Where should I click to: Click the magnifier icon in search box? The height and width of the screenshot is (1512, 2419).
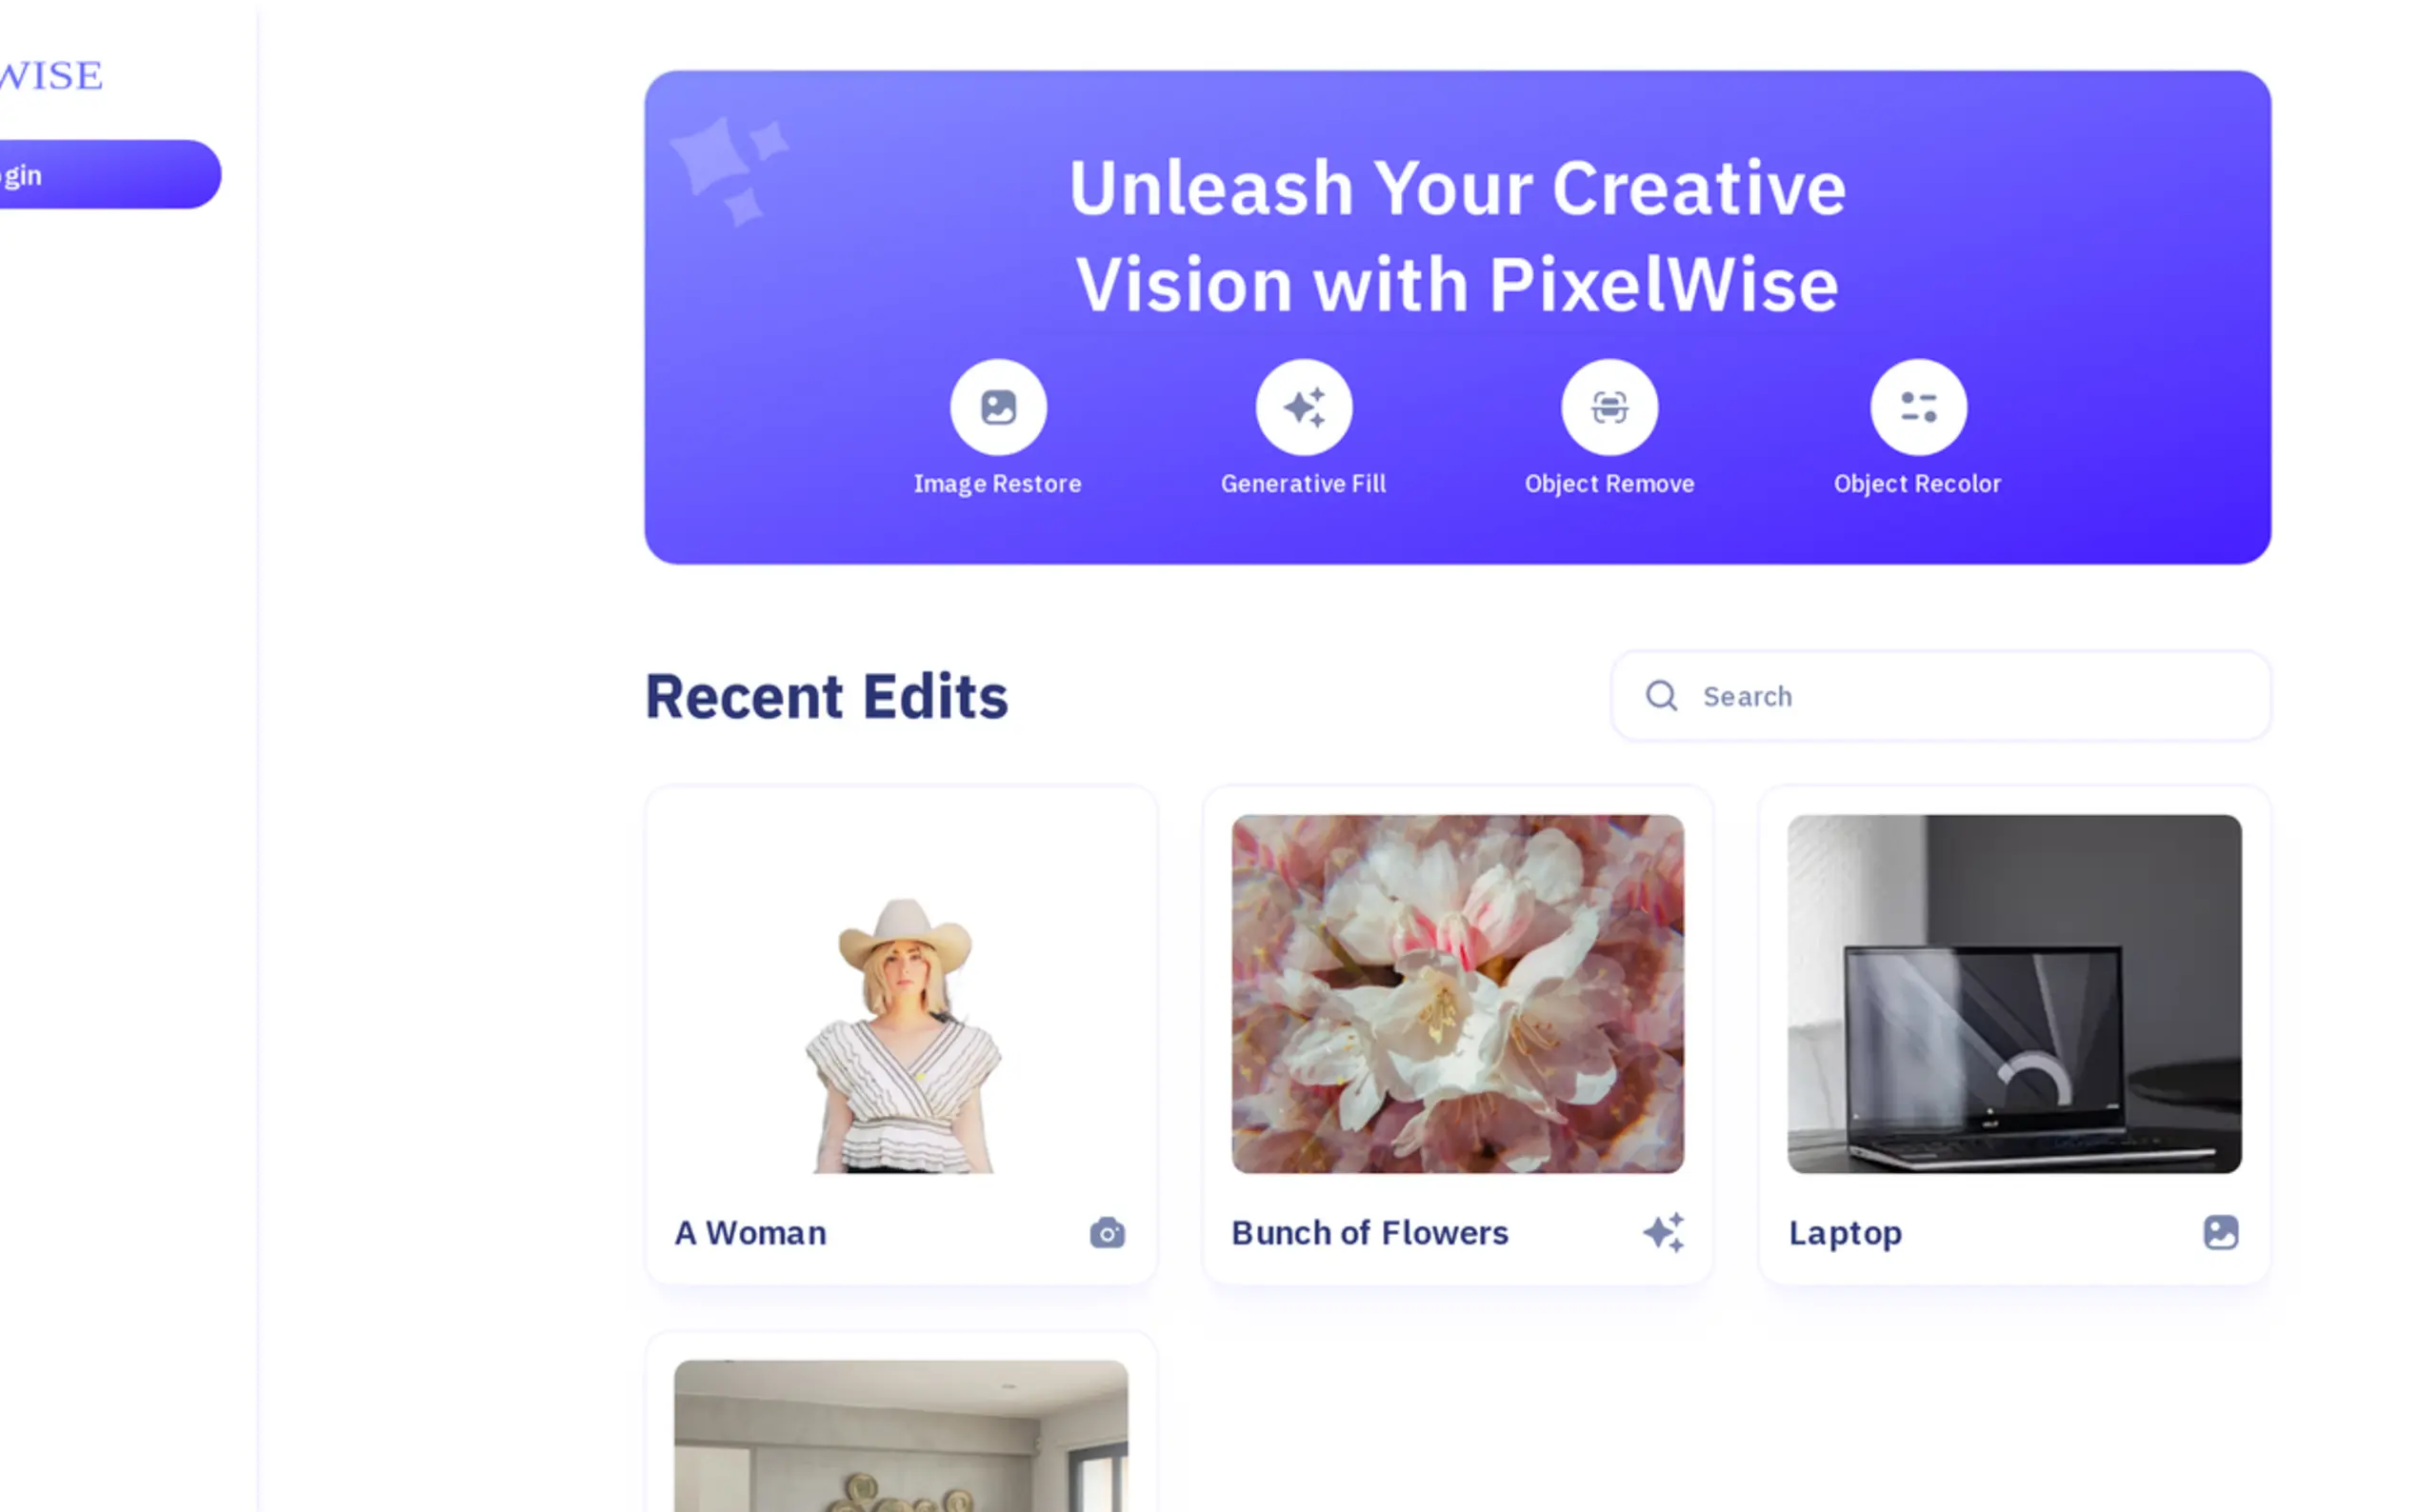point(1661,695)
